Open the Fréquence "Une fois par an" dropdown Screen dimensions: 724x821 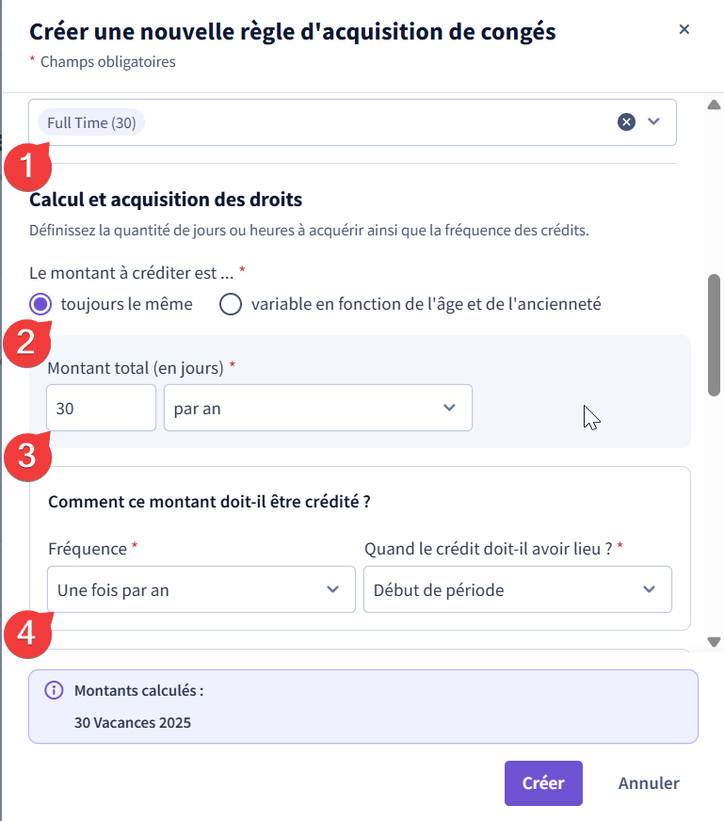[x=201, y=589]
